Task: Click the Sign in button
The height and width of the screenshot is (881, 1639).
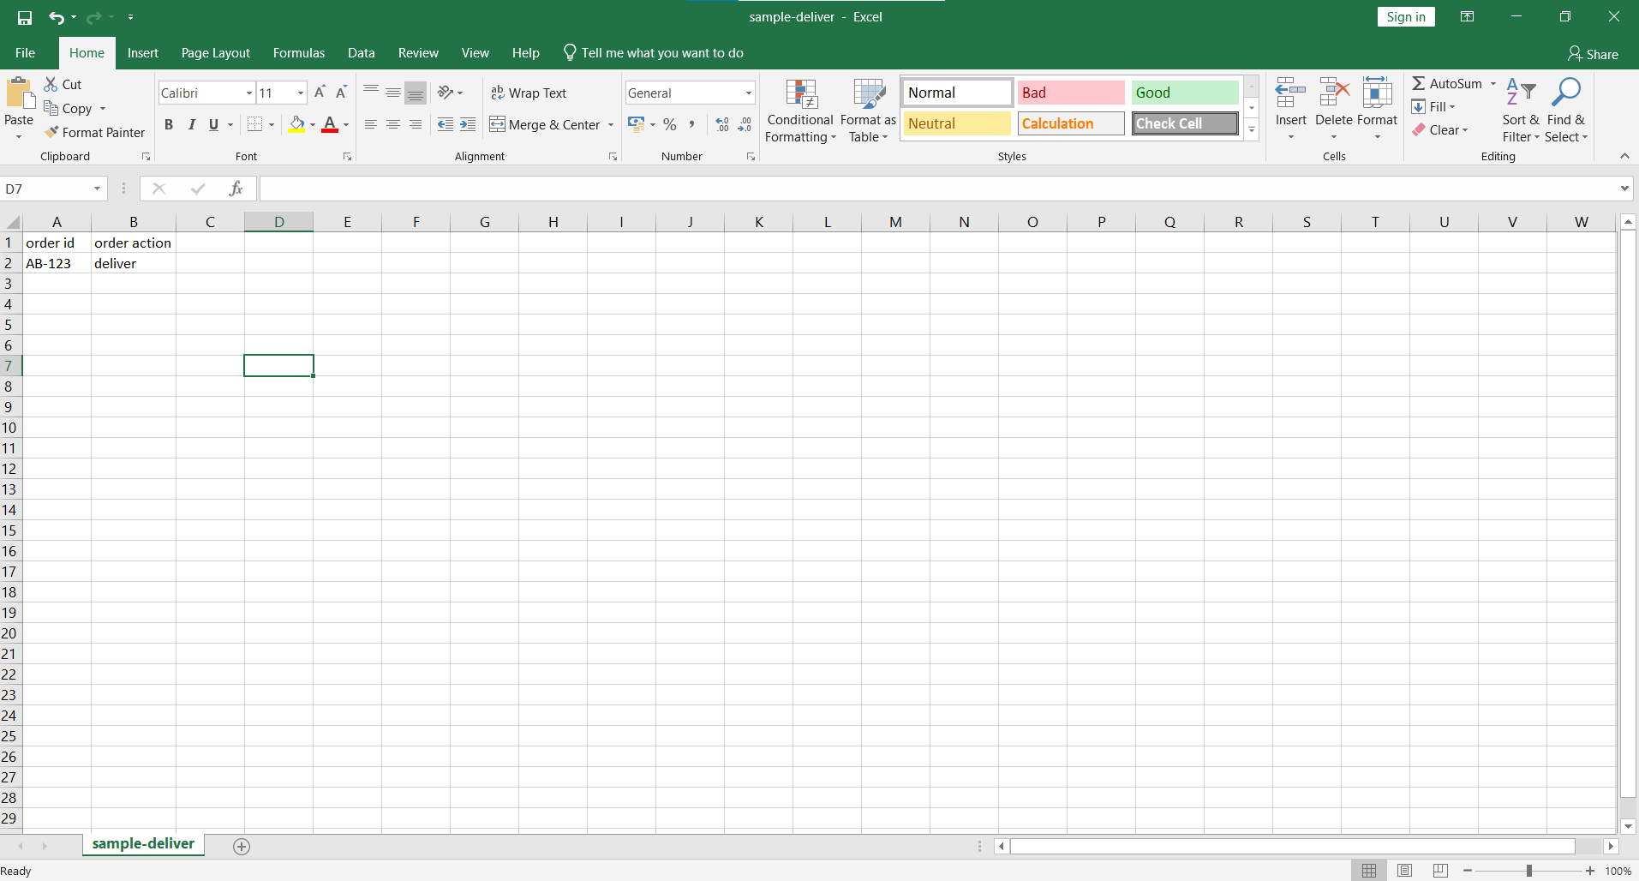Action: tap(1405, 17)
